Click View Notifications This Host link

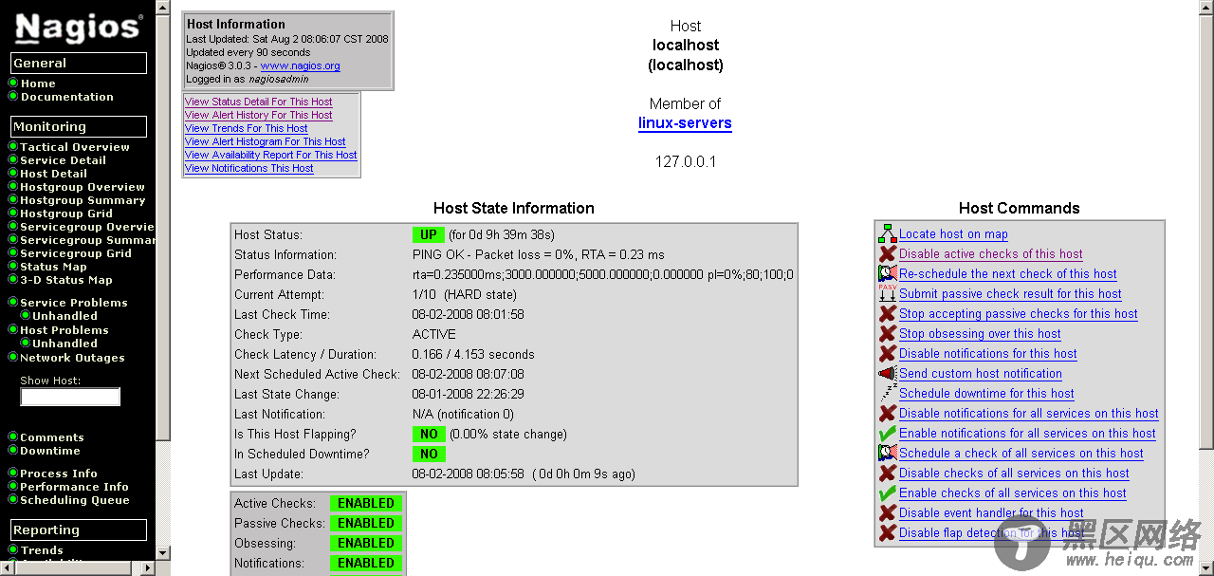click(249, 168)
